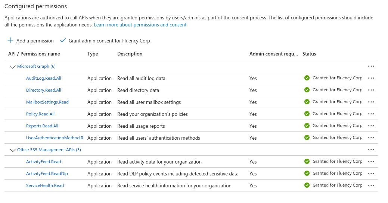
Task: Click green granted status icon for AuditLog.Read.All
Action: point(307,78)
